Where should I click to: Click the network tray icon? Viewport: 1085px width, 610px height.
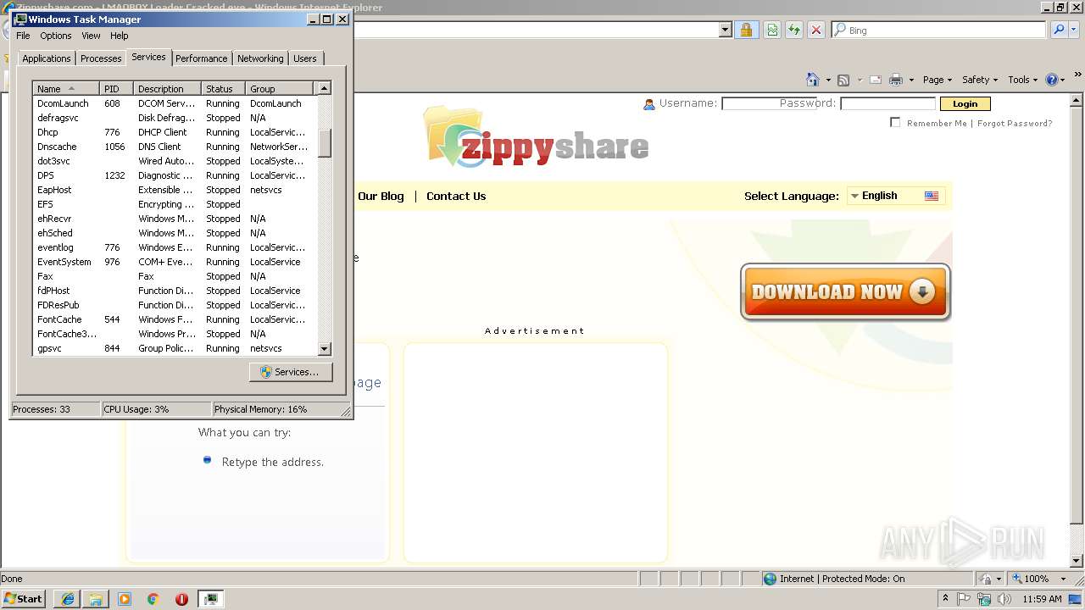(984, 598)
